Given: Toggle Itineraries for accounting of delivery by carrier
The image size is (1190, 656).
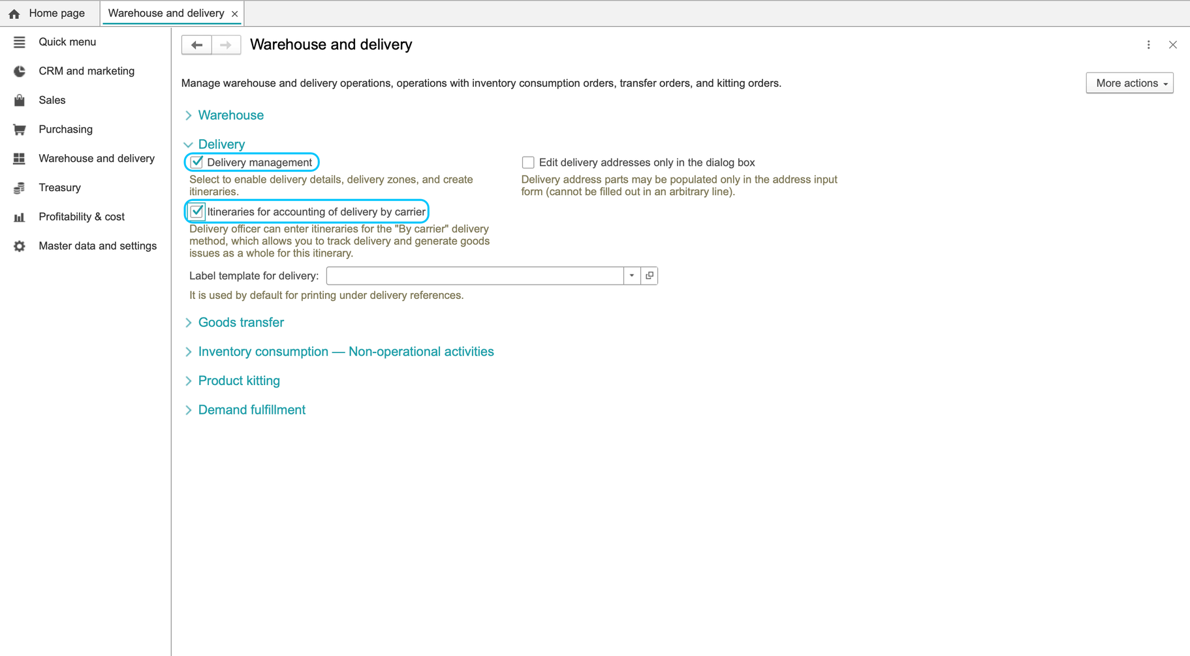Looking at the screenshot, I should coord(197,211).
